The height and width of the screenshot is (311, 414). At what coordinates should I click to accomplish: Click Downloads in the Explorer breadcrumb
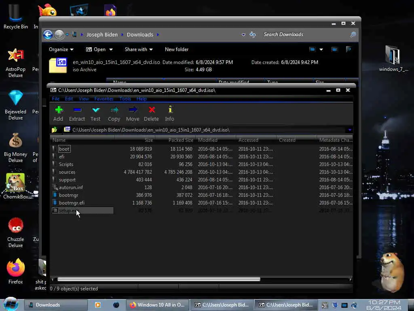(x=140, y=35)
